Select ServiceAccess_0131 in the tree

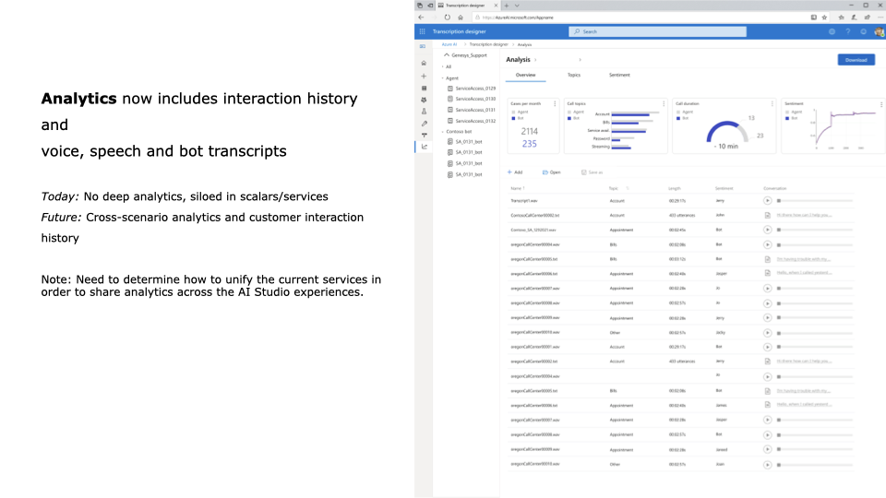coord(472,110)
